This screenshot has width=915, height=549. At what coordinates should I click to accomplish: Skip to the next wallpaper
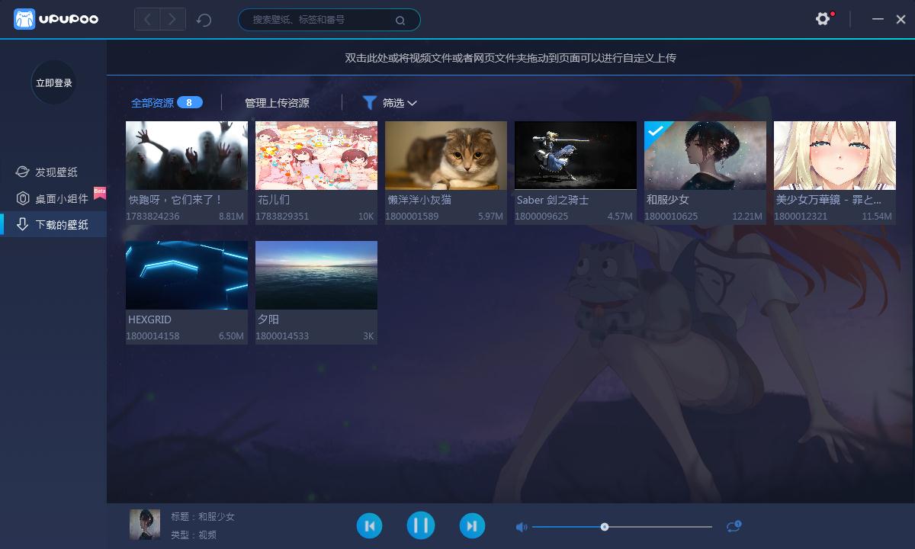(472, 525)
